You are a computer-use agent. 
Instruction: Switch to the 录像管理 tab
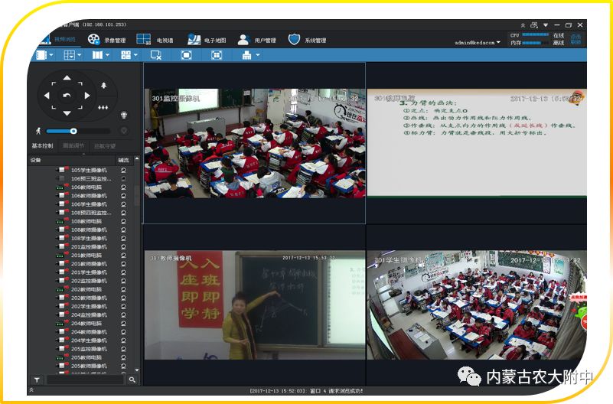point(106,40)
